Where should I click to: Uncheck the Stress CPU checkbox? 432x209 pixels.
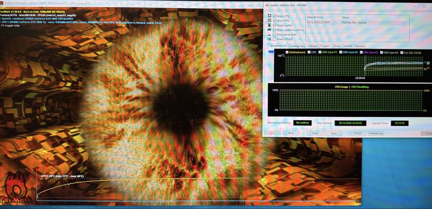click(274, 16)
